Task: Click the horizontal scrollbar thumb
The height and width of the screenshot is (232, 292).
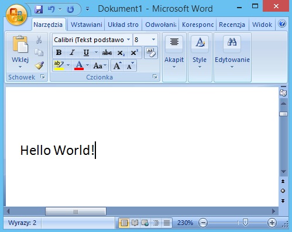Action: click(75, 212)
